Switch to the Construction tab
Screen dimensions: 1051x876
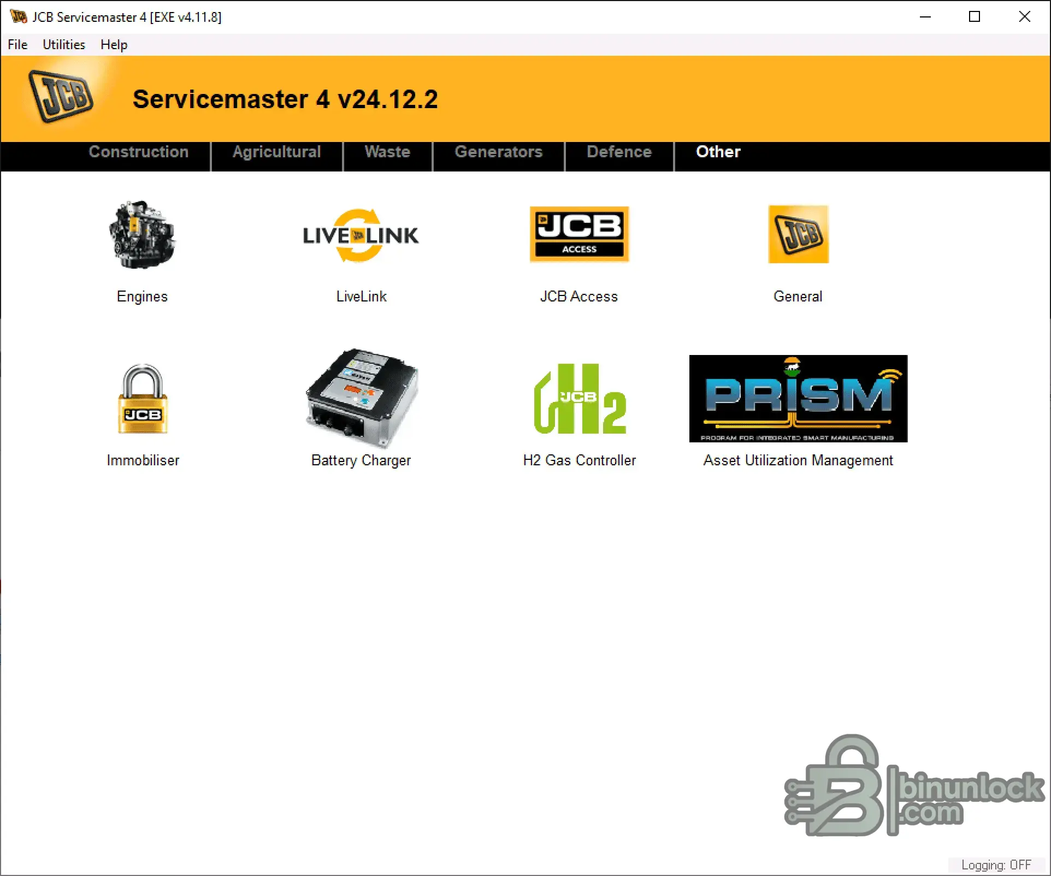(139, 152)
